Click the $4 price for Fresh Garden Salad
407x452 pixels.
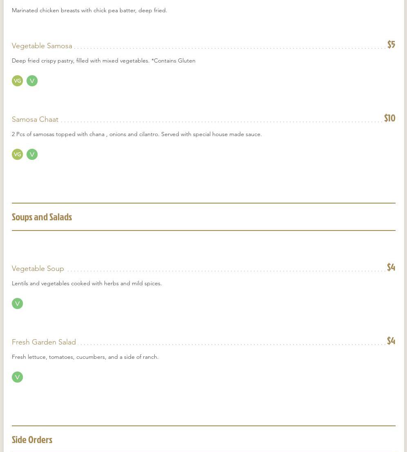[x=391, y=341]
